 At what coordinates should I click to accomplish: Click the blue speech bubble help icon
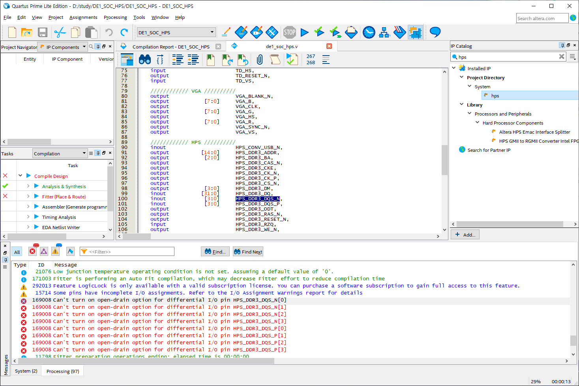(435, 32)
